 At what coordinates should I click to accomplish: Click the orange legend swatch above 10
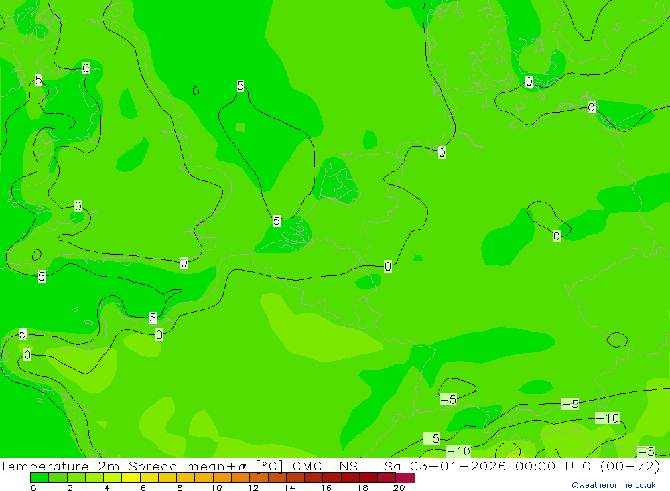(x=222, y=478)
